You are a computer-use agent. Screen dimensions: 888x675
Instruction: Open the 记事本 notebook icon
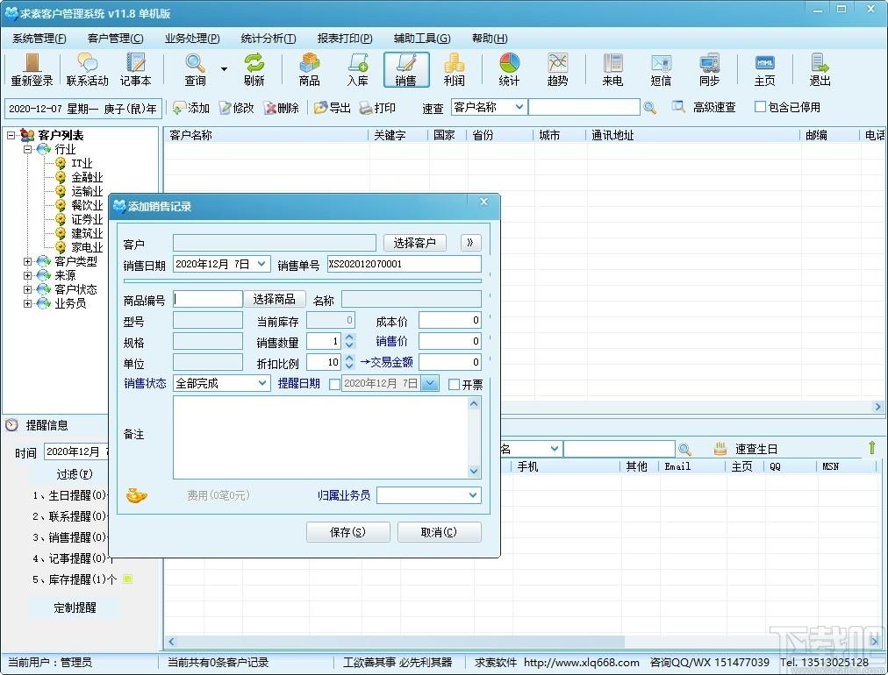point(135,69)
